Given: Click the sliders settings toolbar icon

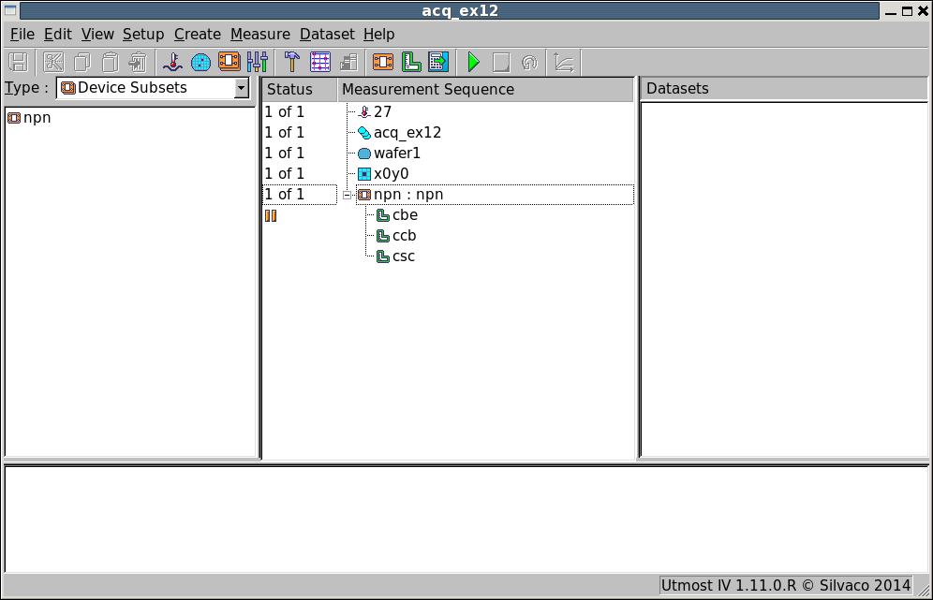Looking at the screenshot, I should 258,62.
